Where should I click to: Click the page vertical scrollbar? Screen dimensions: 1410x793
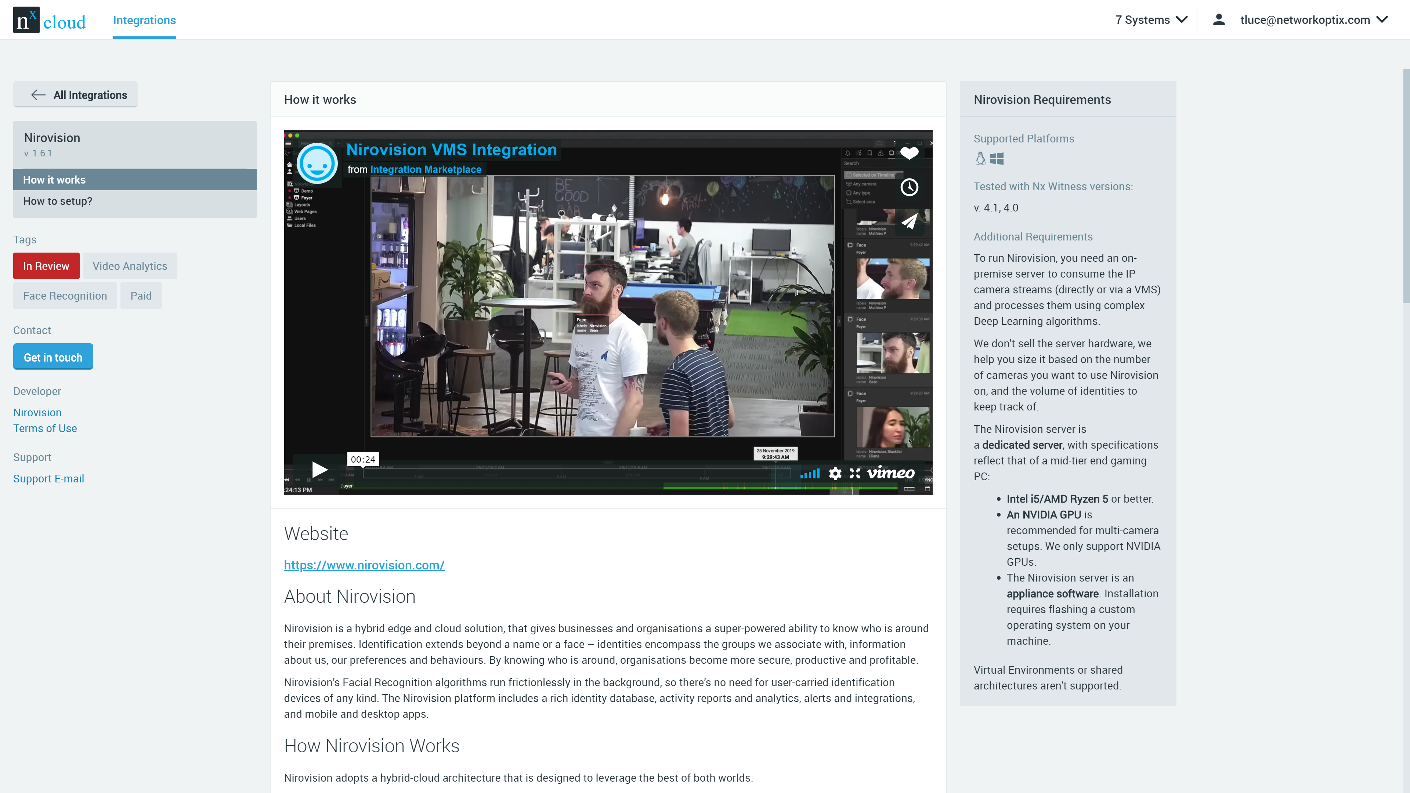[1406, 186]
